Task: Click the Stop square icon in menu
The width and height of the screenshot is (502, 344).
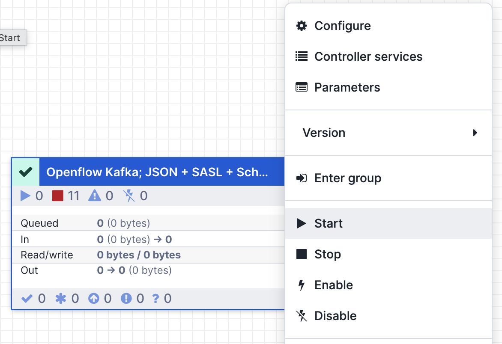Action: click(x=301, y=254)
